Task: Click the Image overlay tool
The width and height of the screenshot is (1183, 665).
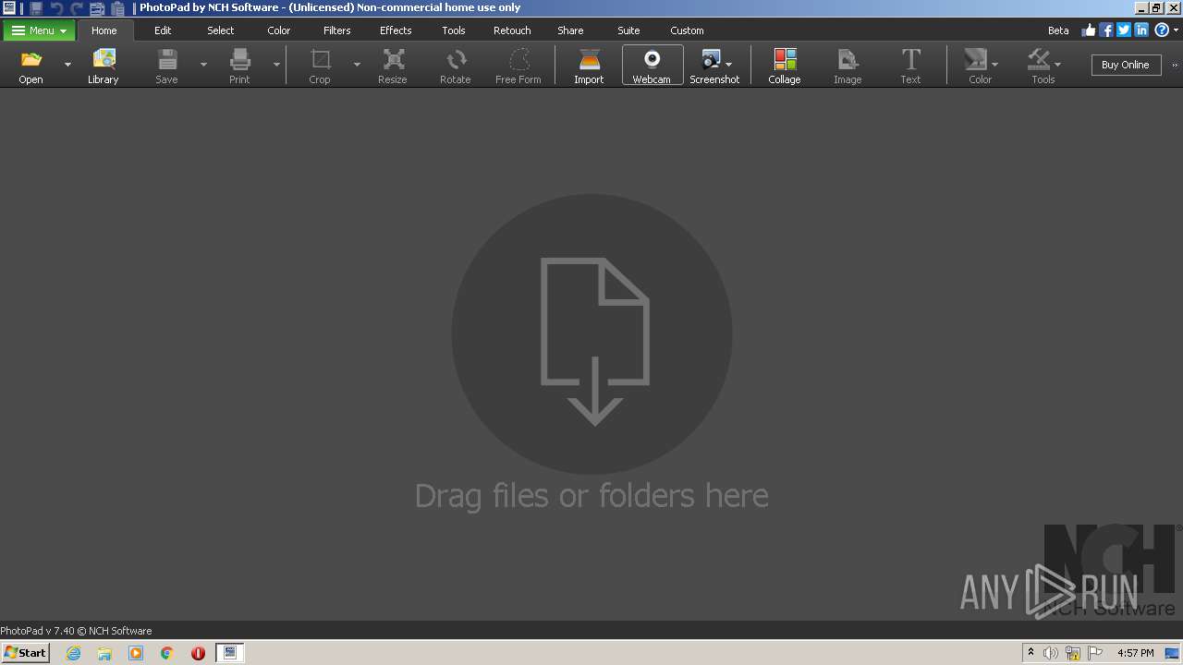Action: (x=848, y=66)
